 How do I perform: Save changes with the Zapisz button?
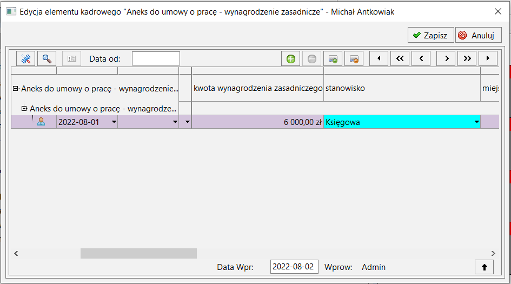click(x=431, y=35)
